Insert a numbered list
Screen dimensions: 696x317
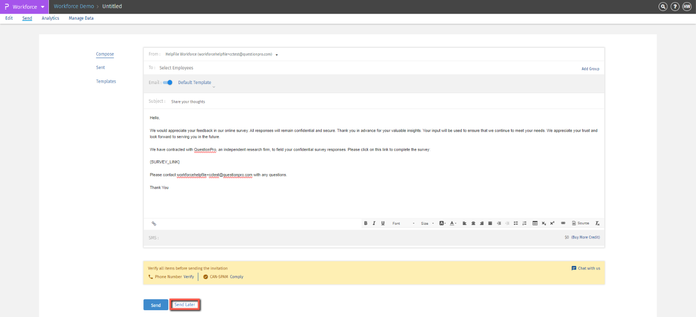524,223
